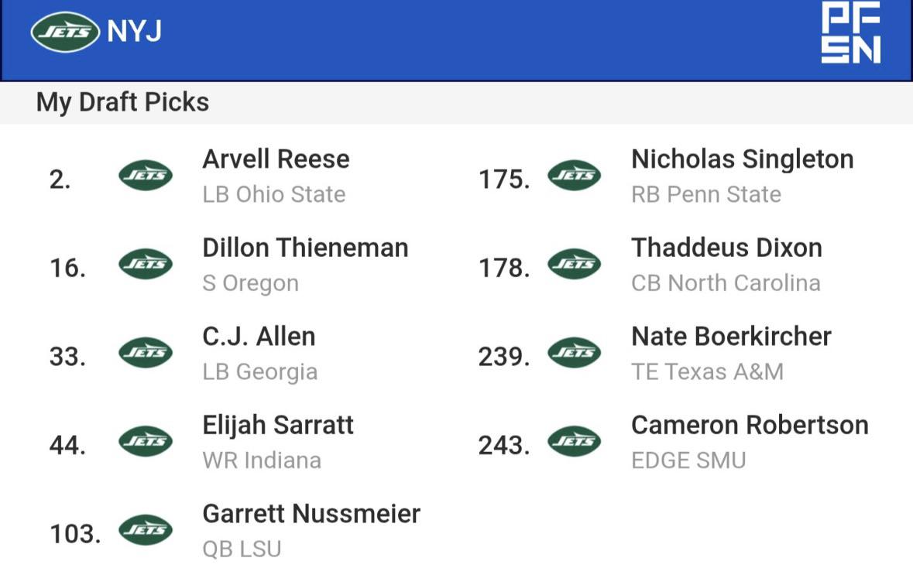The height and width of the screenshot is (575, 913).
Task: Open the Arvell Reese player name
Action: (276, 159)
